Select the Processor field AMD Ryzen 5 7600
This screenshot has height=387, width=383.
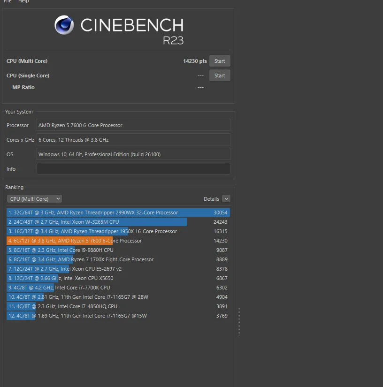coord(133,125)
